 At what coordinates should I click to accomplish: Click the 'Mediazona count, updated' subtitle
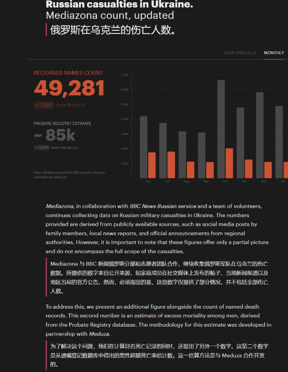tap(110, 15)
